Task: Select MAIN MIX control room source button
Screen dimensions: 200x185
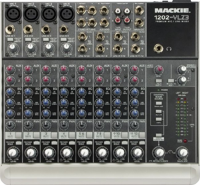Action: click(159, 103)
